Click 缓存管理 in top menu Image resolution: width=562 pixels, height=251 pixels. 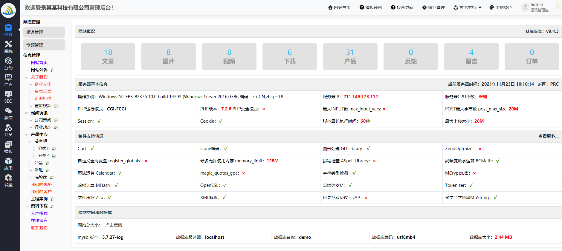(433, 7)
